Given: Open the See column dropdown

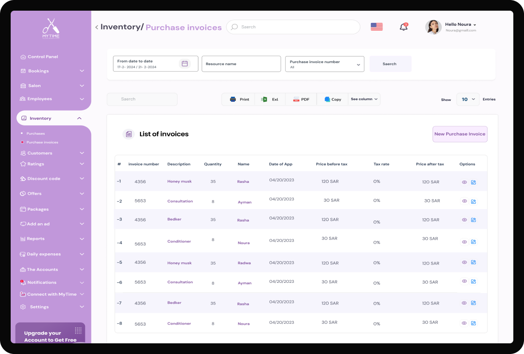Looking at the screenshot, I should click(x=364, y=99).
